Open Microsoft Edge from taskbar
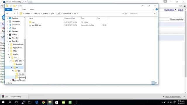187x105 pixels. click(37, 102)
